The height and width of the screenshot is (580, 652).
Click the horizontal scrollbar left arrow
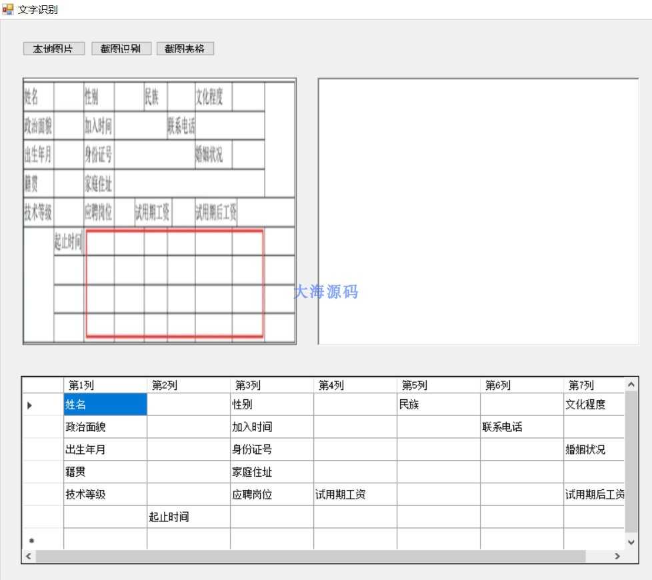pos(29,556)
